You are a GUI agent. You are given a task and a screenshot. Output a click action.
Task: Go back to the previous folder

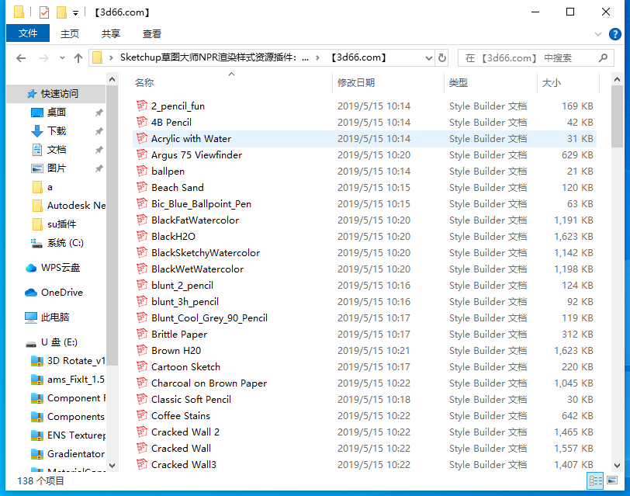coord(21,58)
